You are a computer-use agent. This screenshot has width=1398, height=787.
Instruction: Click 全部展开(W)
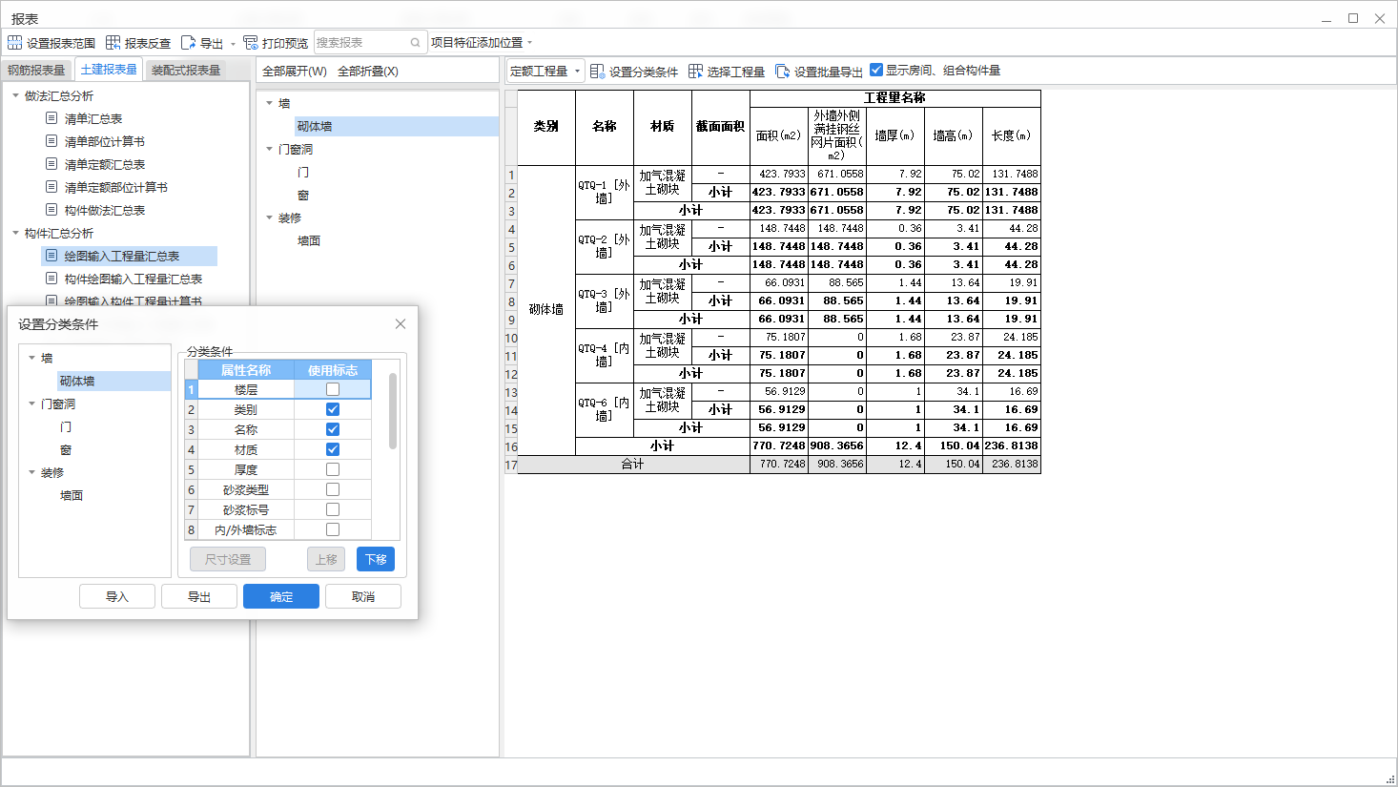tap(295, 72)
